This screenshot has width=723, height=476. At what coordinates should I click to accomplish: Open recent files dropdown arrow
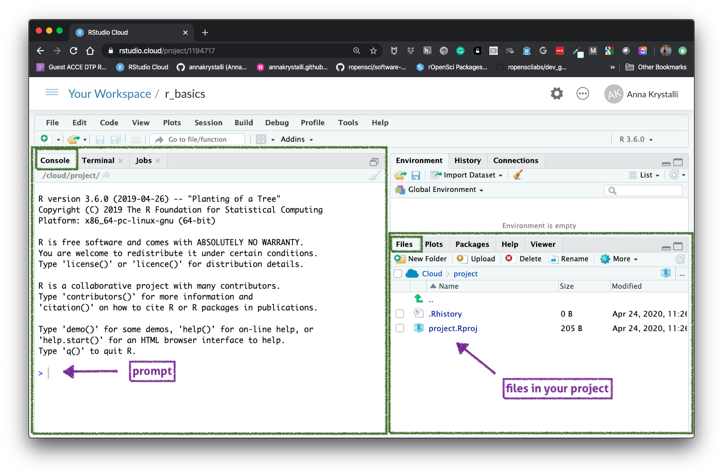[85, 140]
